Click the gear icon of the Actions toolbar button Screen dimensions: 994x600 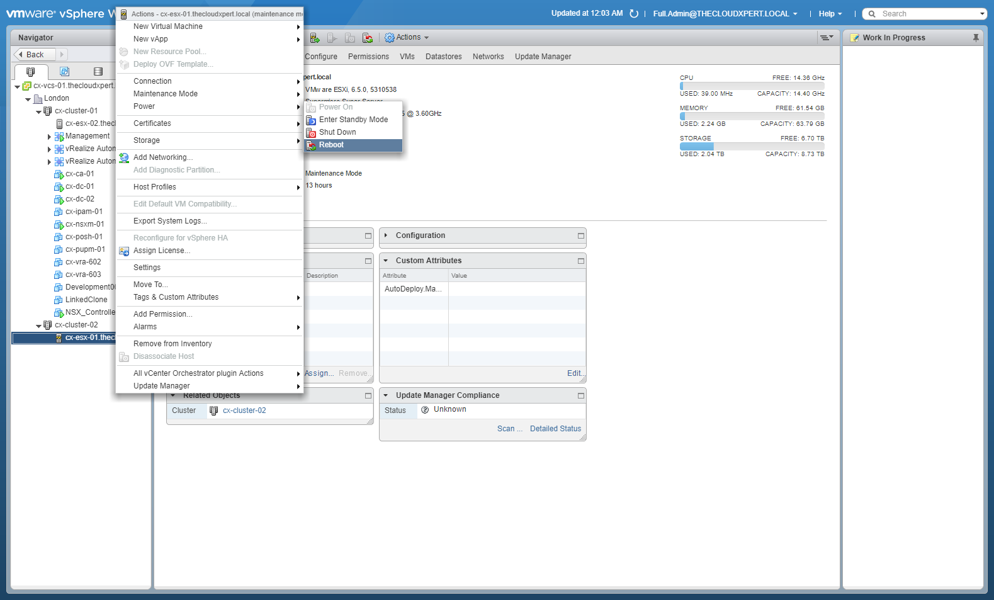click(390, 38)
